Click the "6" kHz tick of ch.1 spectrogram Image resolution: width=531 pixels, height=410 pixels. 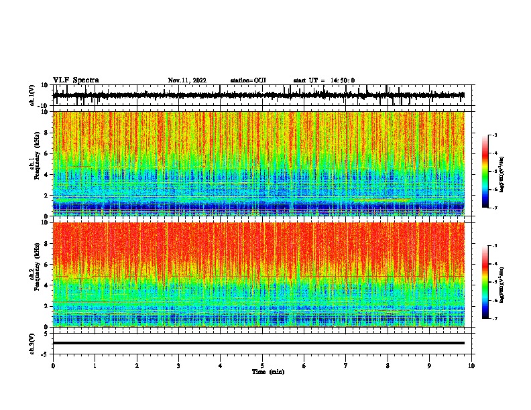point(46,154)
